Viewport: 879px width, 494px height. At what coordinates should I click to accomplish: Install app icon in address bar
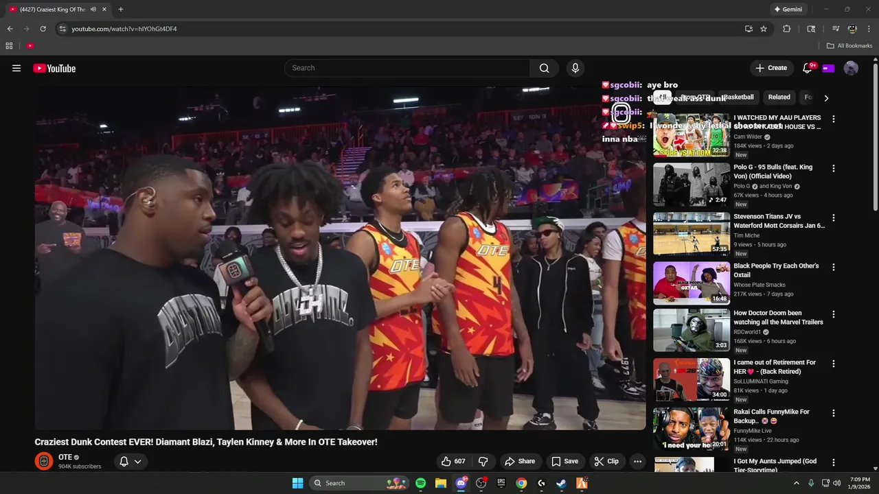[749, 29]
